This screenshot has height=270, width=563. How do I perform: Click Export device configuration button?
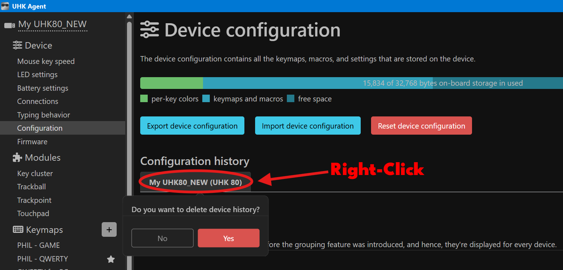pos(192,126)
